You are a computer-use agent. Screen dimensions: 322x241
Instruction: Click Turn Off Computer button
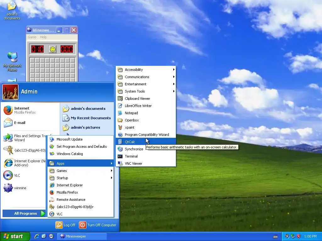98,225
